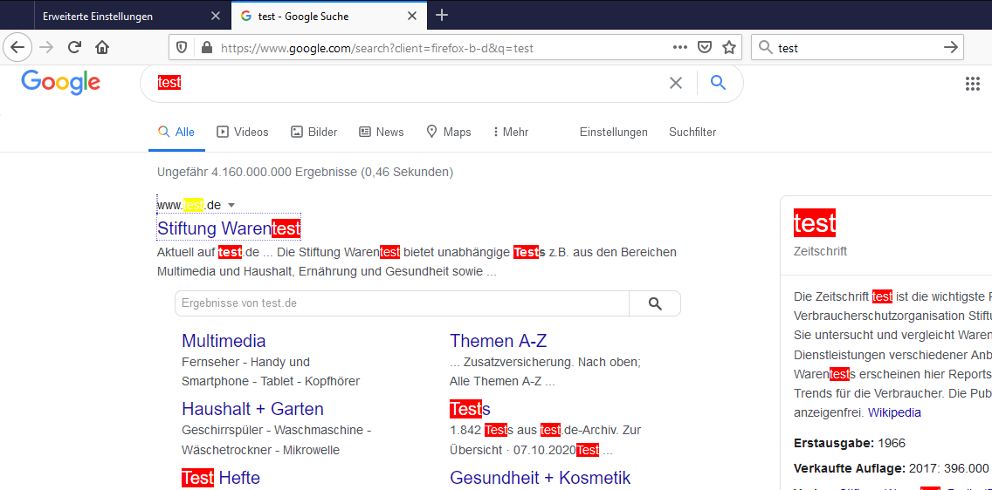The height and width of the screenshot is (490, 992).
Task: Click the Ergebnisse von test.de search box
Action: [402, 303]
